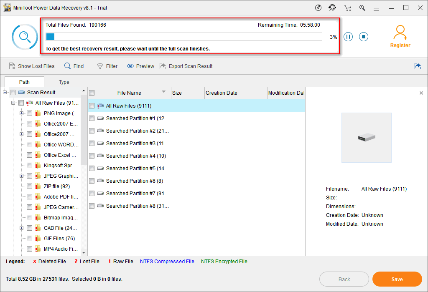Expand the JPEG Graphics tree node
428x292 pixels.
(x=21, y=176)
